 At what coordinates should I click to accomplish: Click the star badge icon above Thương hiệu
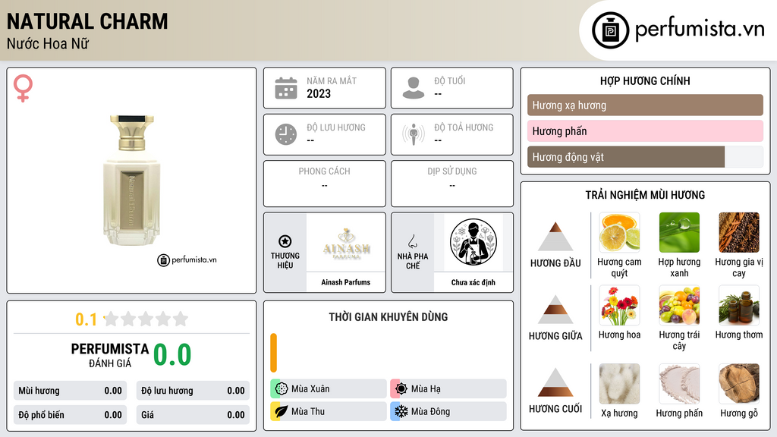pyautogui.click(x=285, y=241)
